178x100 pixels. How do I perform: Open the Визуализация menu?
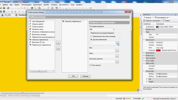click(26, 5)
